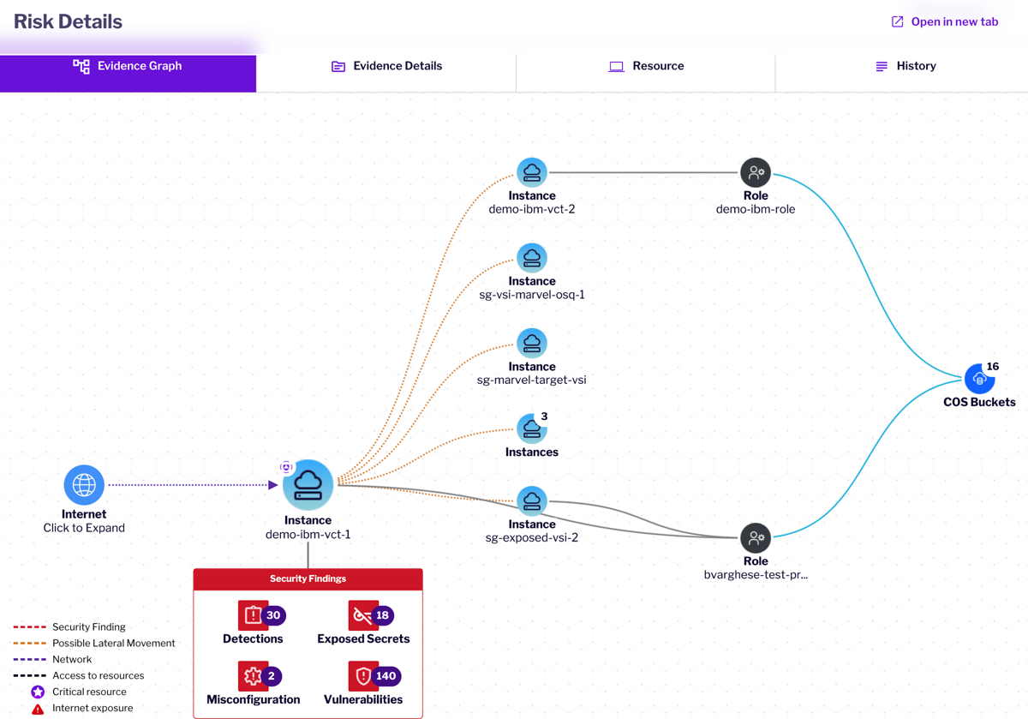Open the Detections findings icon
The height and width of the screenshot is (719, 1028).
coord(253,615)
